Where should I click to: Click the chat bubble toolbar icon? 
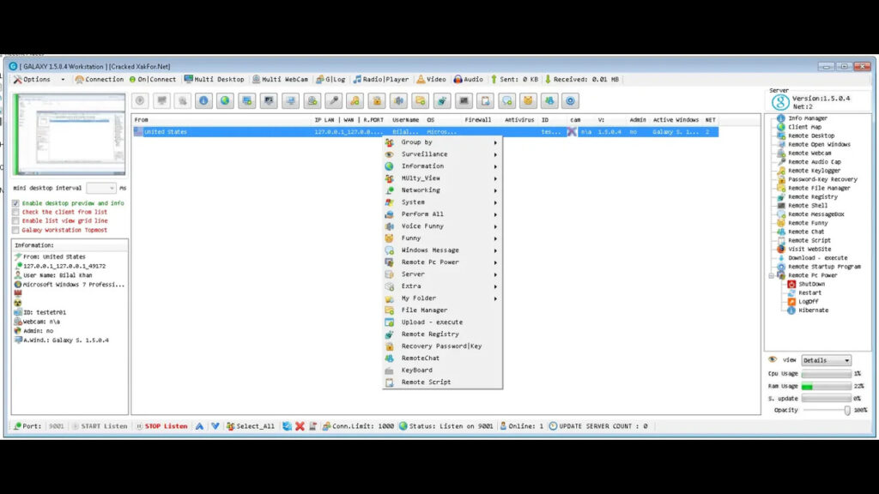click(506, 101)
